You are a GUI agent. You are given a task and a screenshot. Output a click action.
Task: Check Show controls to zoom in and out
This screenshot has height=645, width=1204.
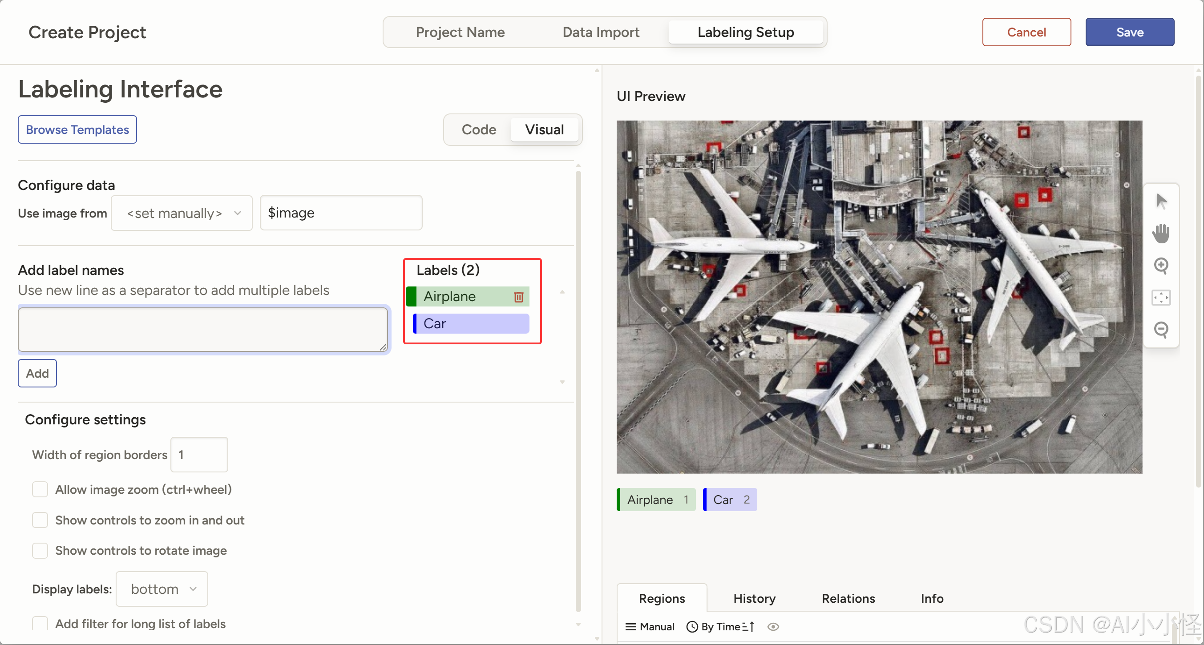[x=40, y=520]
